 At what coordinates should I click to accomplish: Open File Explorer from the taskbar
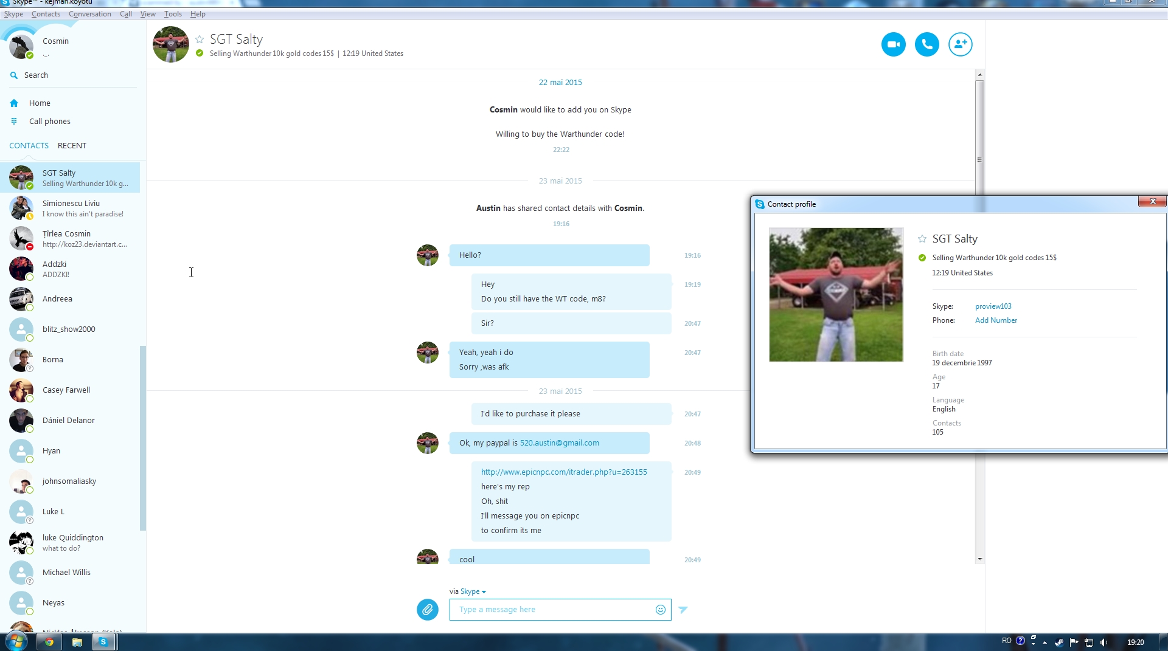click(77, 642)
